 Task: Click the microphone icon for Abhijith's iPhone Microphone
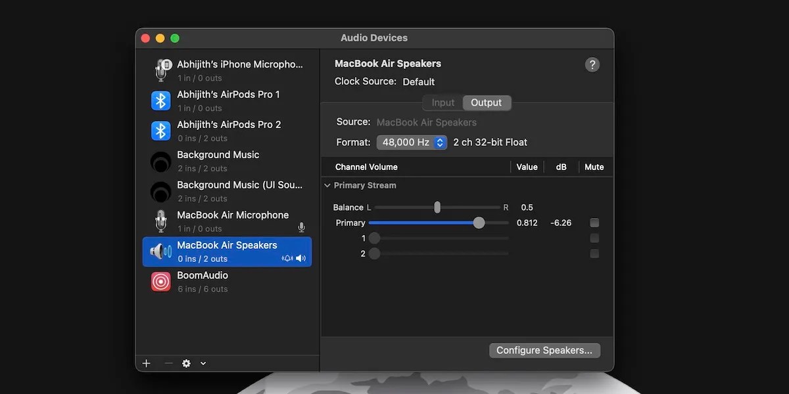coord(160,69)
